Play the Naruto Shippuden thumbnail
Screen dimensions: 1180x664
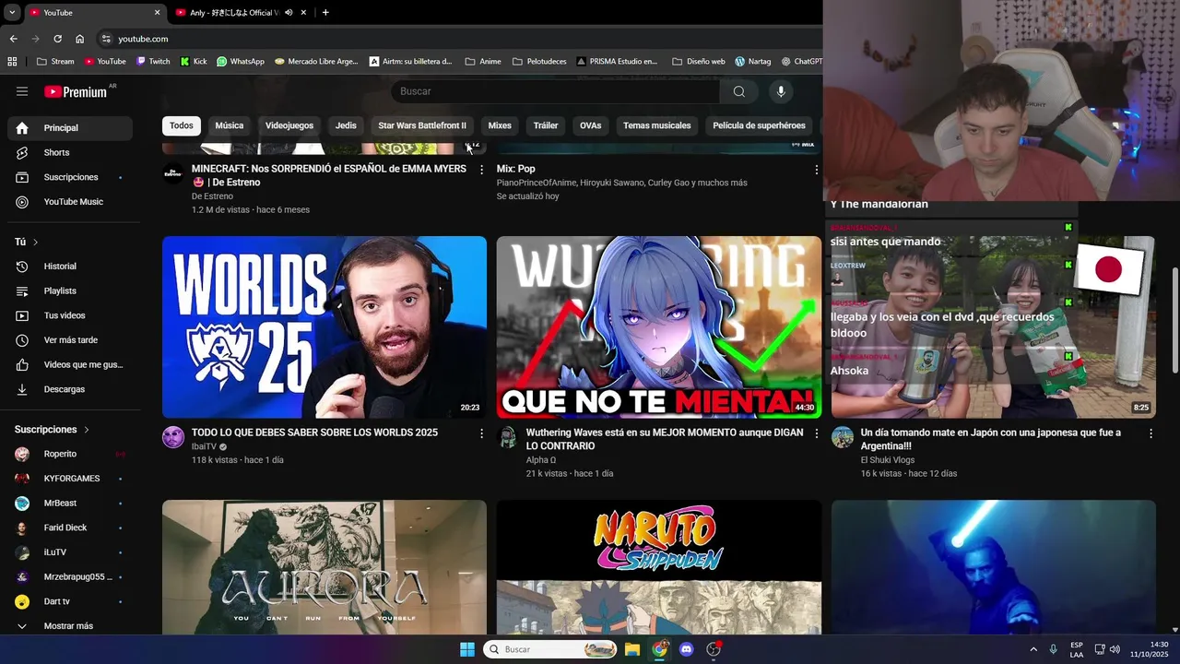pos(659,567)
